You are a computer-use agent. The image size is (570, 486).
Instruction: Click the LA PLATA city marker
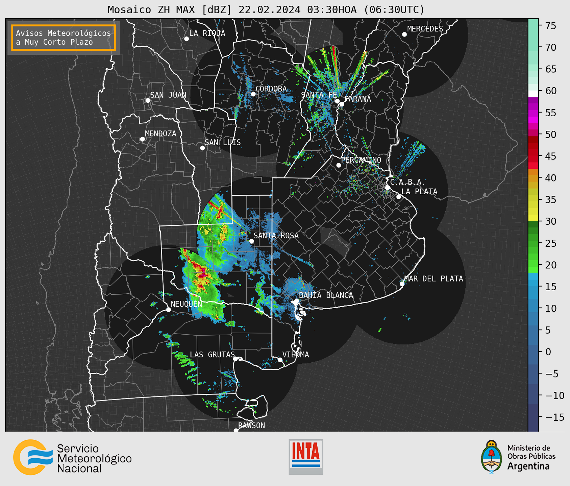pos(399,197)
